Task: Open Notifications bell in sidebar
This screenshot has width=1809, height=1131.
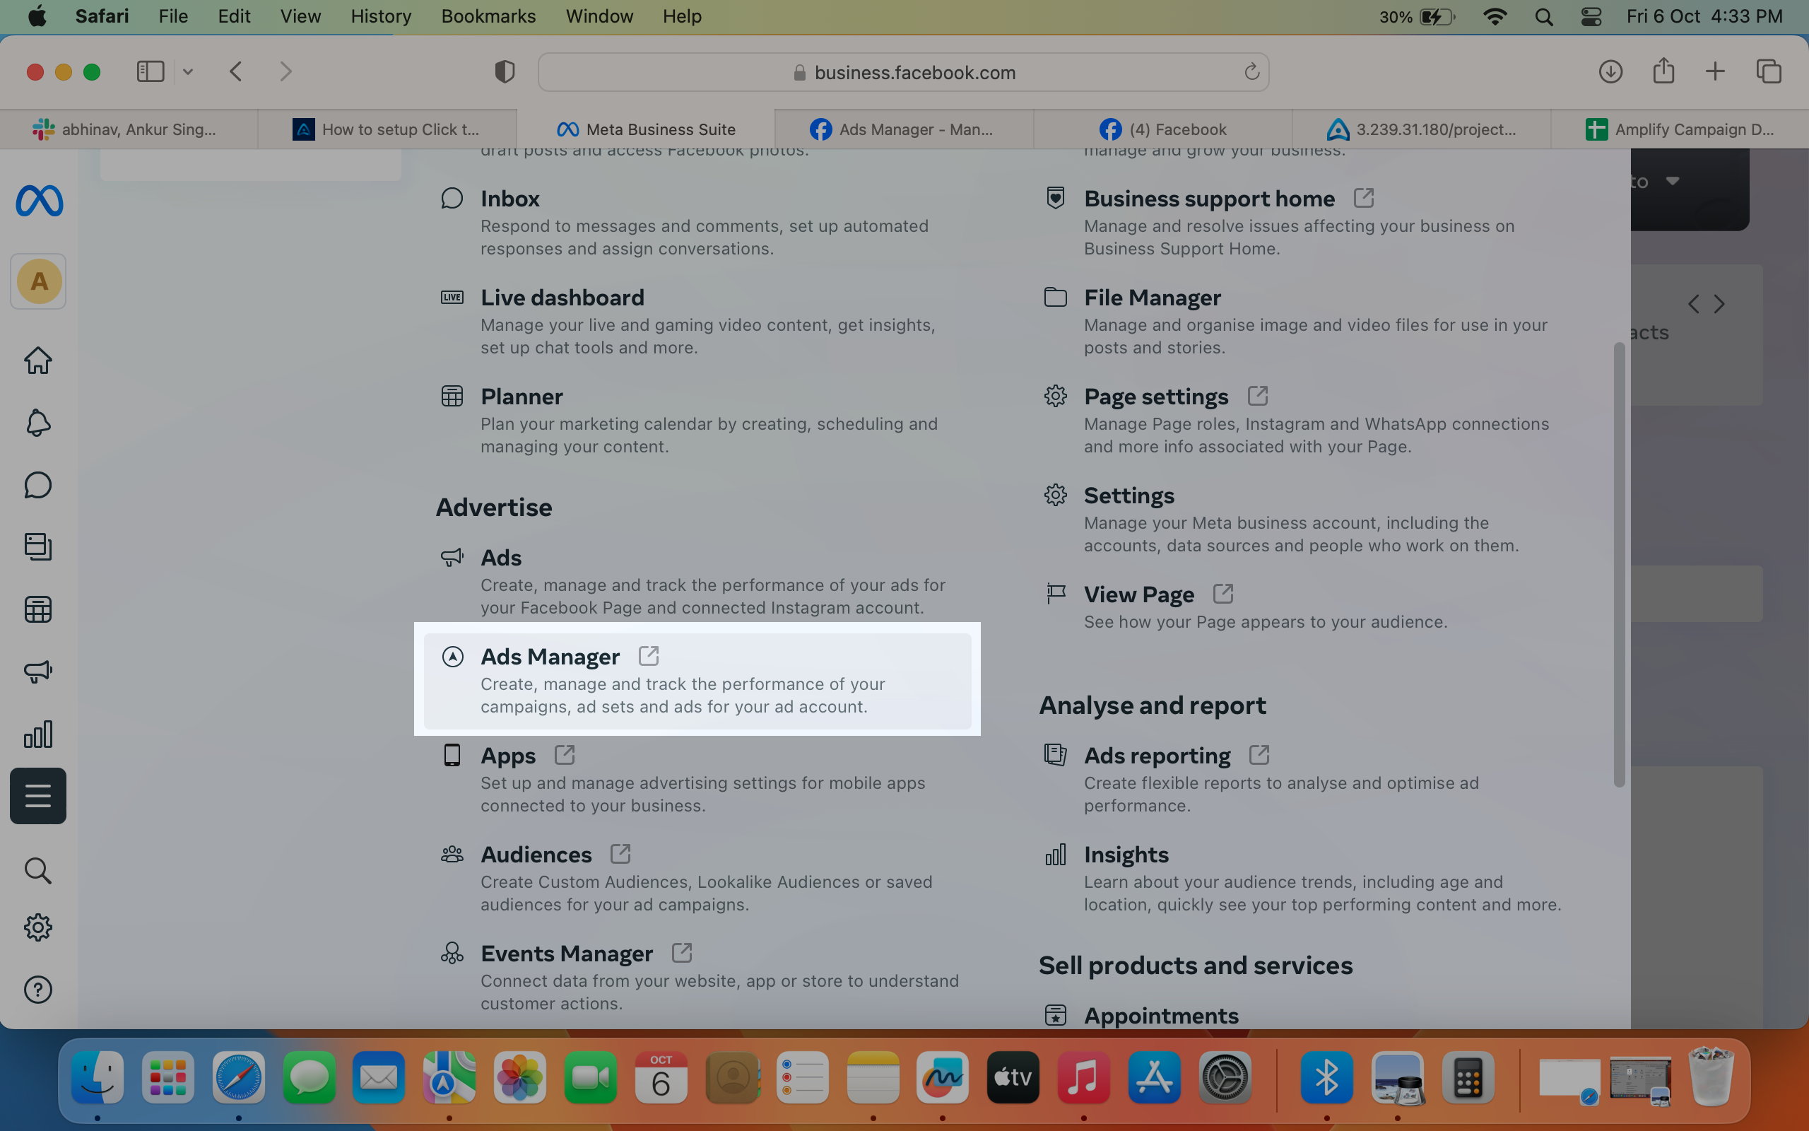Action: [38, 423]
